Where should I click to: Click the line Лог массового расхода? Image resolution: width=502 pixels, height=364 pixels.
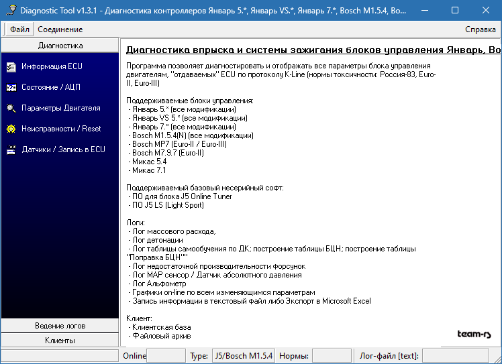click(x=172, y=231)
